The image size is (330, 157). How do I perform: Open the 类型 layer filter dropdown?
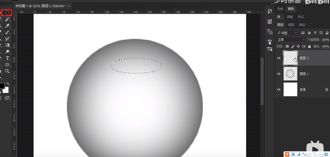tap(287, 33)
